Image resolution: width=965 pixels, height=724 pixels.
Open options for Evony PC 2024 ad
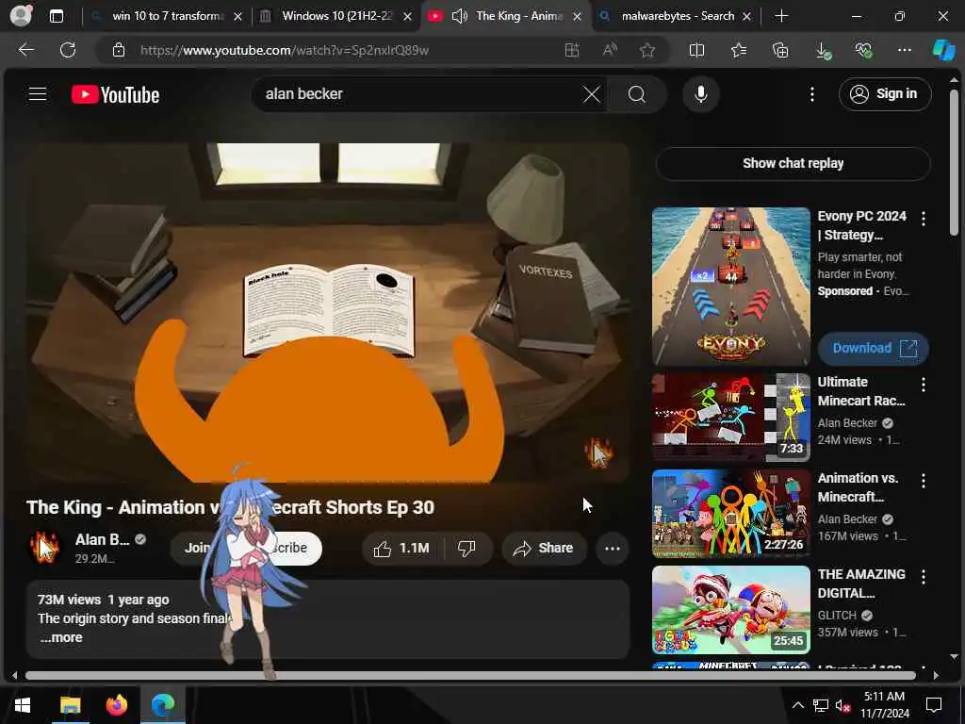click(924, 218)
